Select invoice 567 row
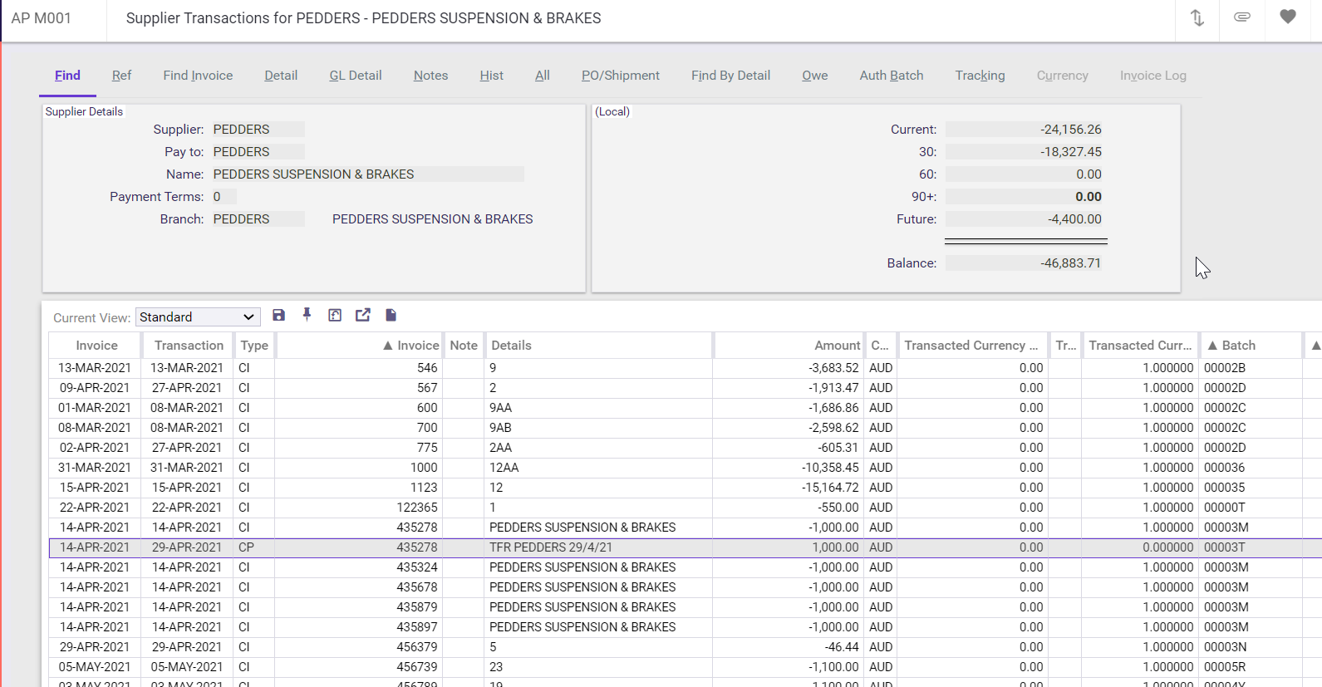This screenshot has height=687, width=1322. point(685,388)
